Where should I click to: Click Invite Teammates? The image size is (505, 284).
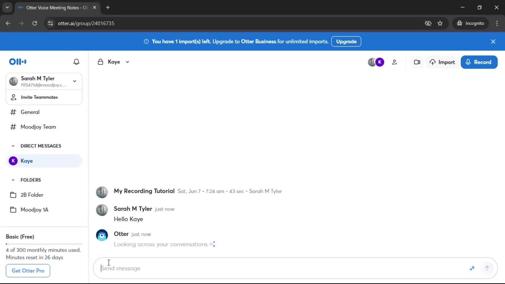tap(44, 97)
